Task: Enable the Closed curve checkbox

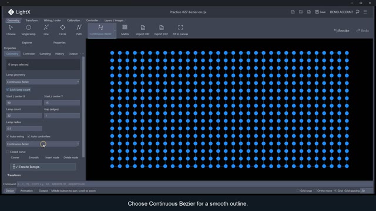Action: tap(8, 152)
